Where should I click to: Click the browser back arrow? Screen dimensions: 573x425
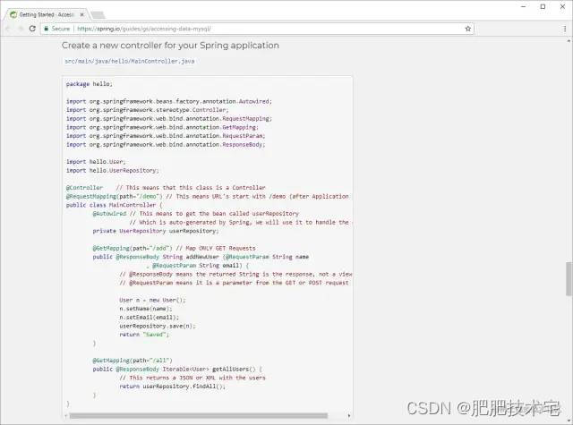[x=8, y=29]
